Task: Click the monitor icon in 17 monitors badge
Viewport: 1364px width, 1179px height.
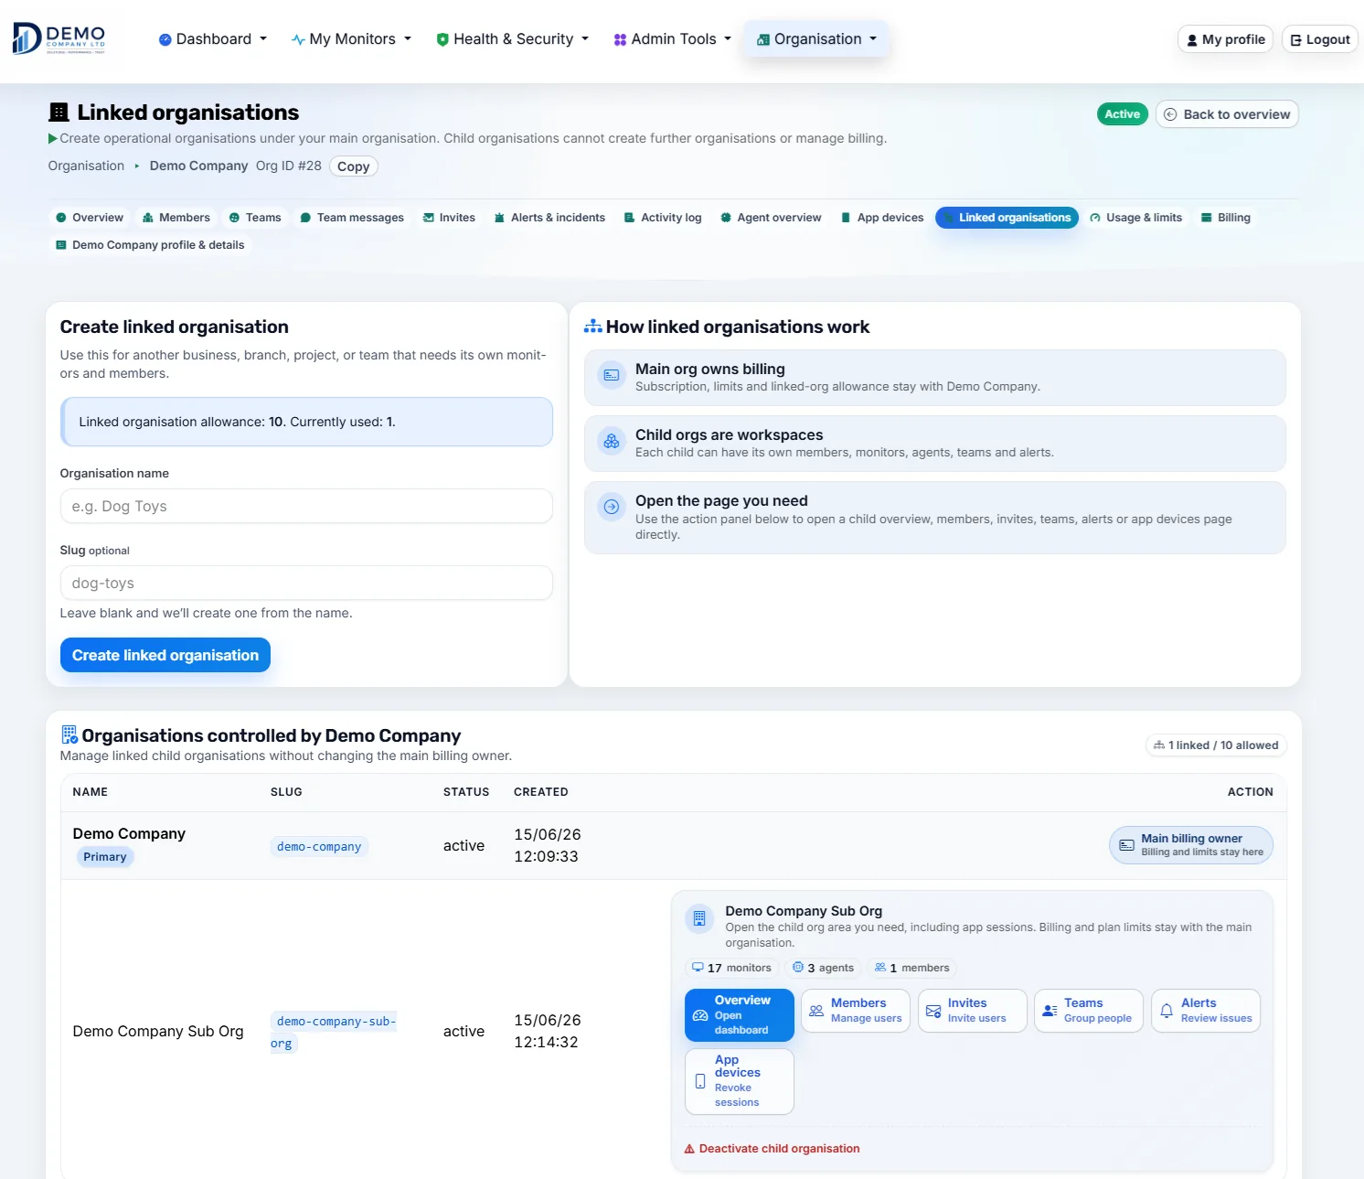Action: click(698, 967)
